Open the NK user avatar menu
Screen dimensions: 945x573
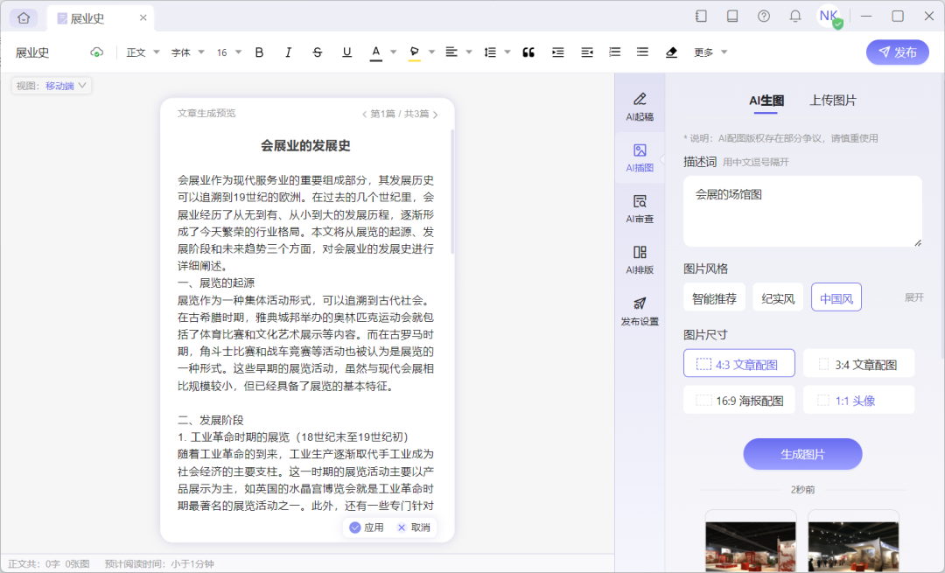829,17
